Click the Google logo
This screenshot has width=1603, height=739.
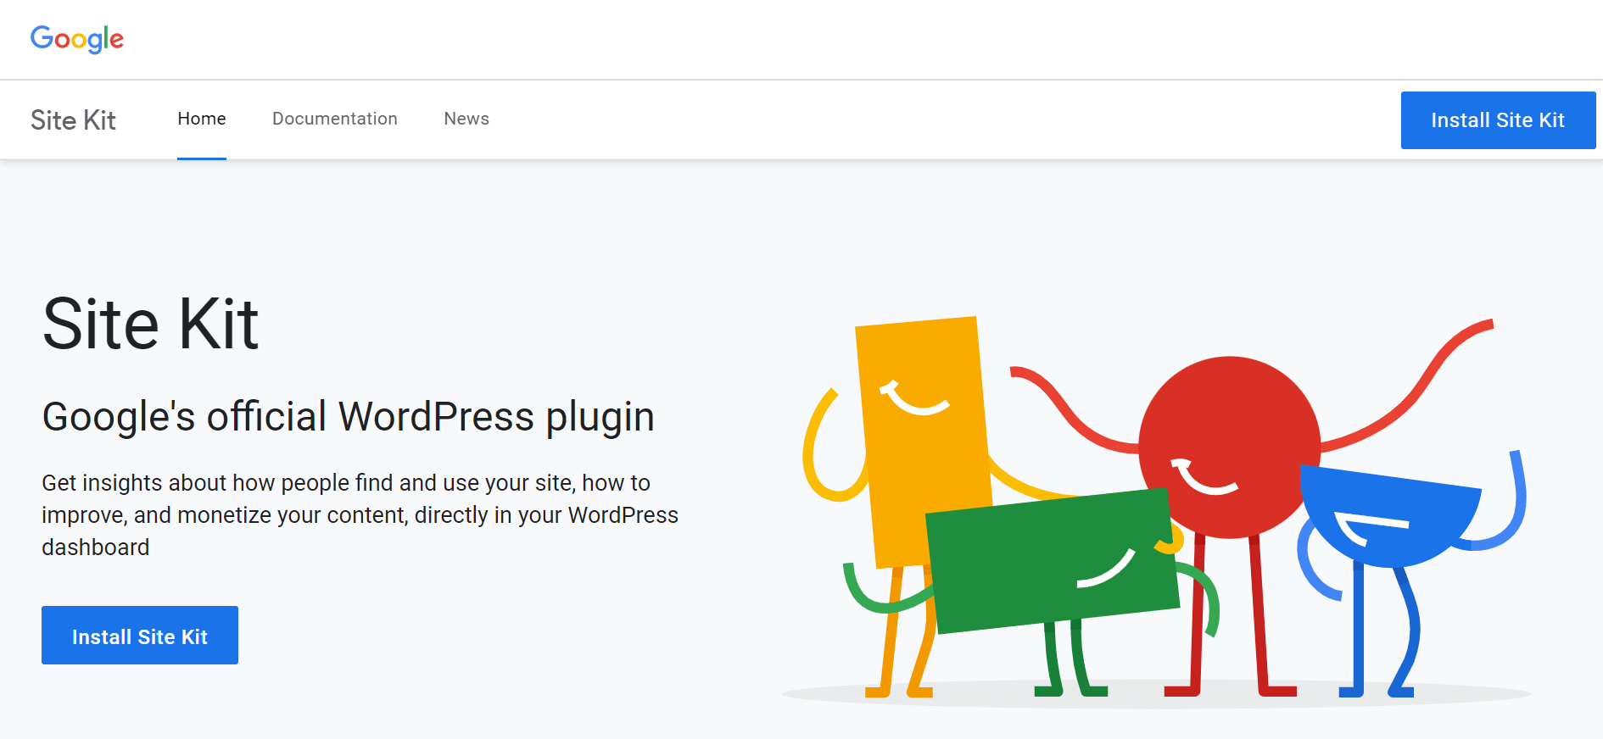pos(77,39)
